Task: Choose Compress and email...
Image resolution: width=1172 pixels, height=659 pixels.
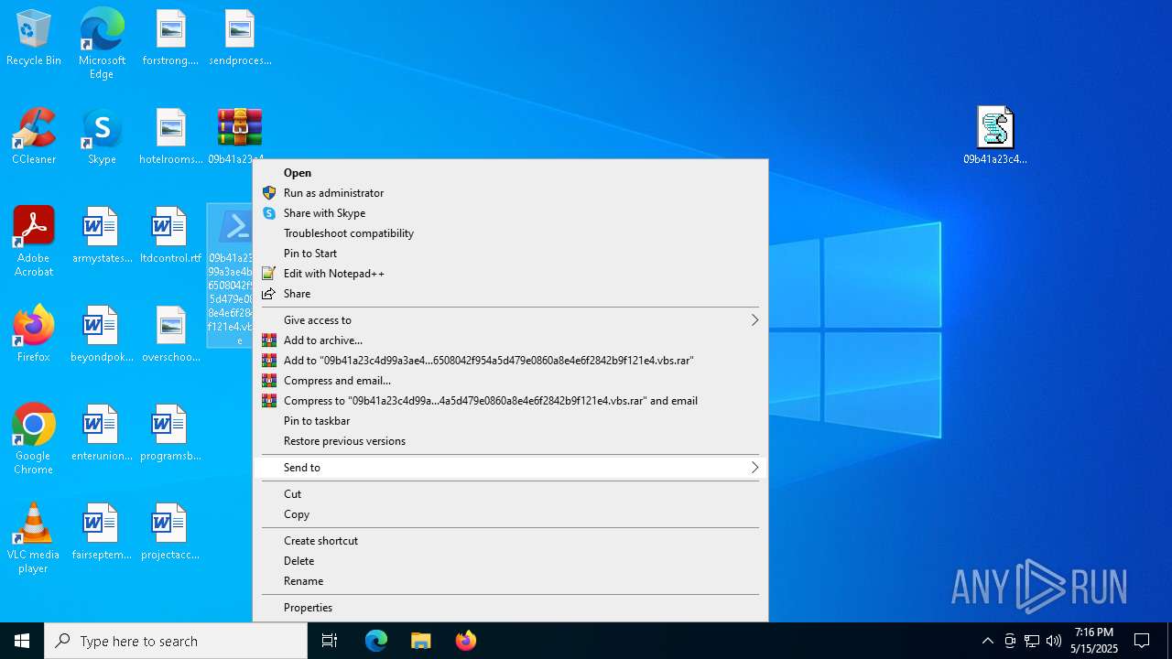Action: 510,381
